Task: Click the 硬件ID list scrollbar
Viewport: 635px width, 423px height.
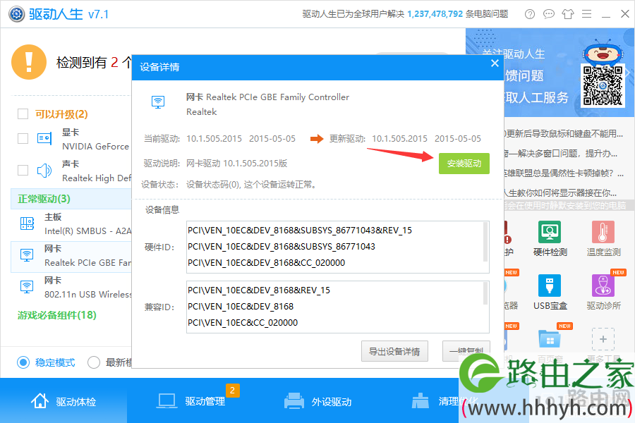Action: click(x=485, y=242)
